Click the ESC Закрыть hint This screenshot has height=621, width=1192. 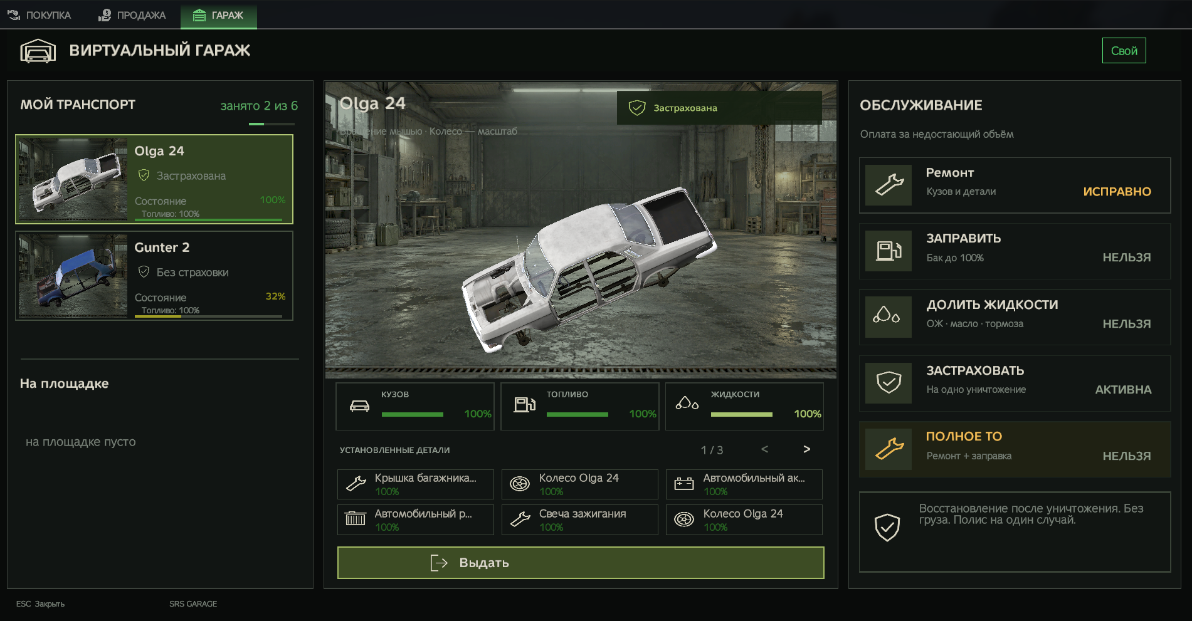pyautogui.click(x=40, y=604)
